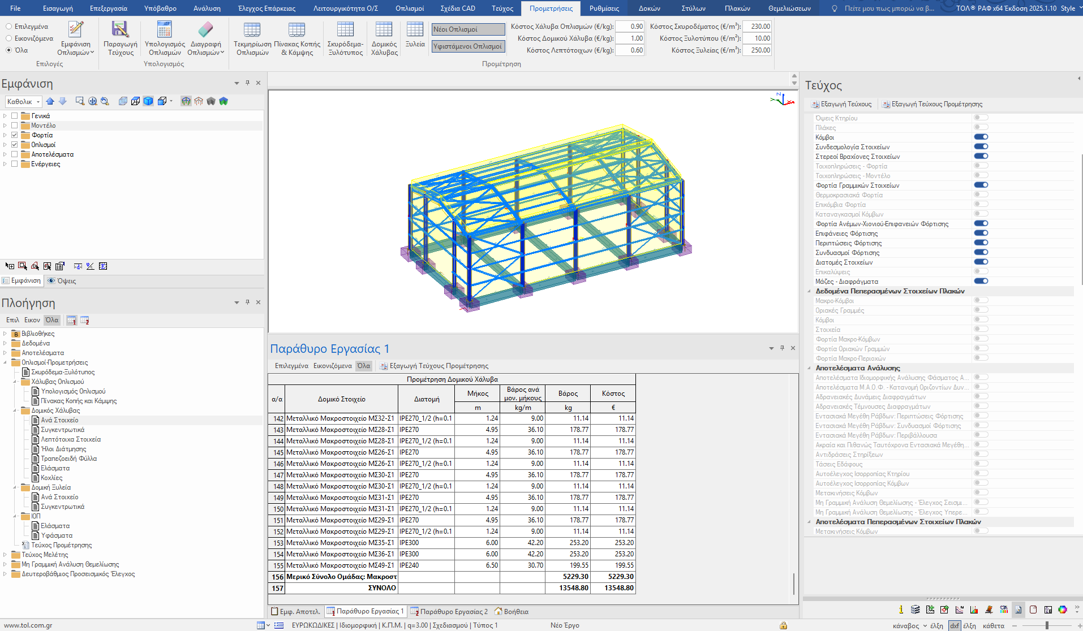The image size is (1083, 631).
Task: Click the Κόστος Σκυροδέματος input field
Action: pos(757,27)
